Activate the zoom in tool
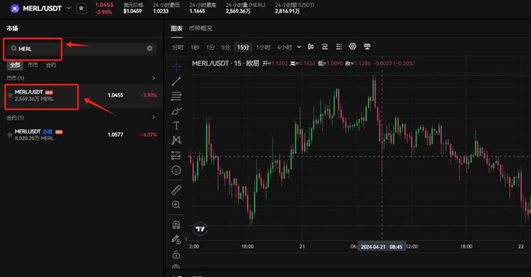 176,205
